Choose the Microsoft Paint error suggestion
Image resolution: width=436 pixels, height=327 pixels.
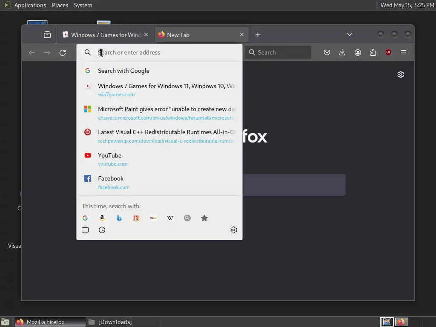pyautogui.click(x=159, y=113)
